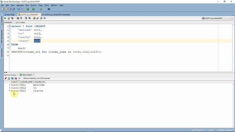The width and height of the screenshot is (235, 132).
Task: Click the Run Script icon
Action: pos(9,18)
